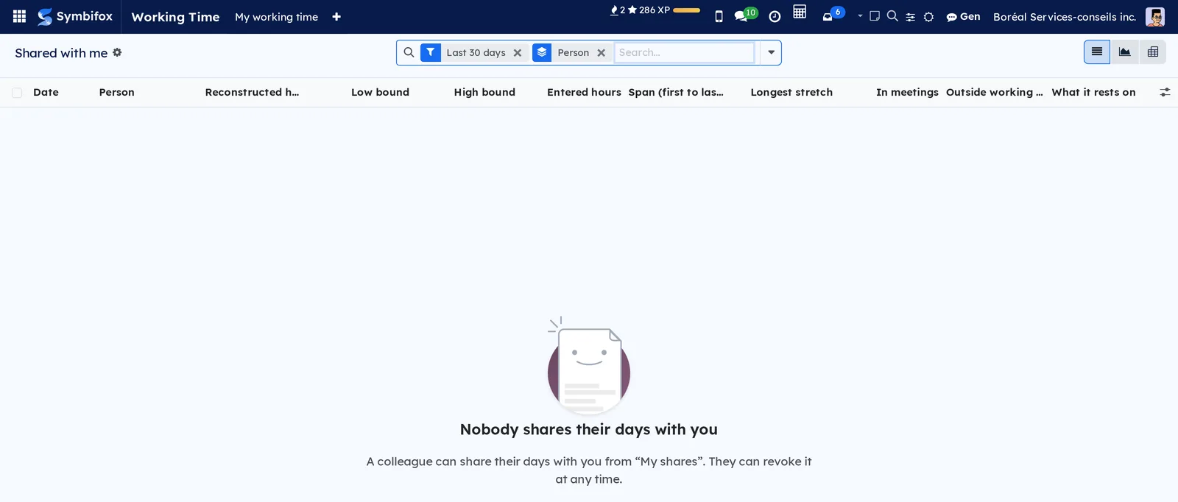Remove the Last 30 days filter
The image size is (1178, 502).
click(518, 53)
